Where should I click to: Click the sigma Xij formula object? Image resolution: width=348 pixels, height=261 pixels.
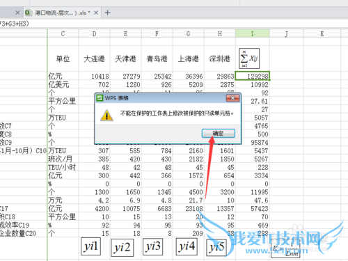(x=249, y=58)
